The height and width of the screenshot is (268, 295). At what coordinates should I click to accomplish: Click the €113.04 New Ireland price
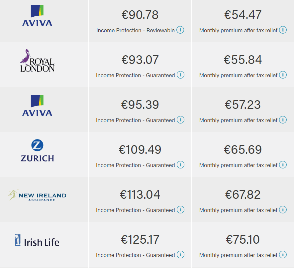click(140, 195)
